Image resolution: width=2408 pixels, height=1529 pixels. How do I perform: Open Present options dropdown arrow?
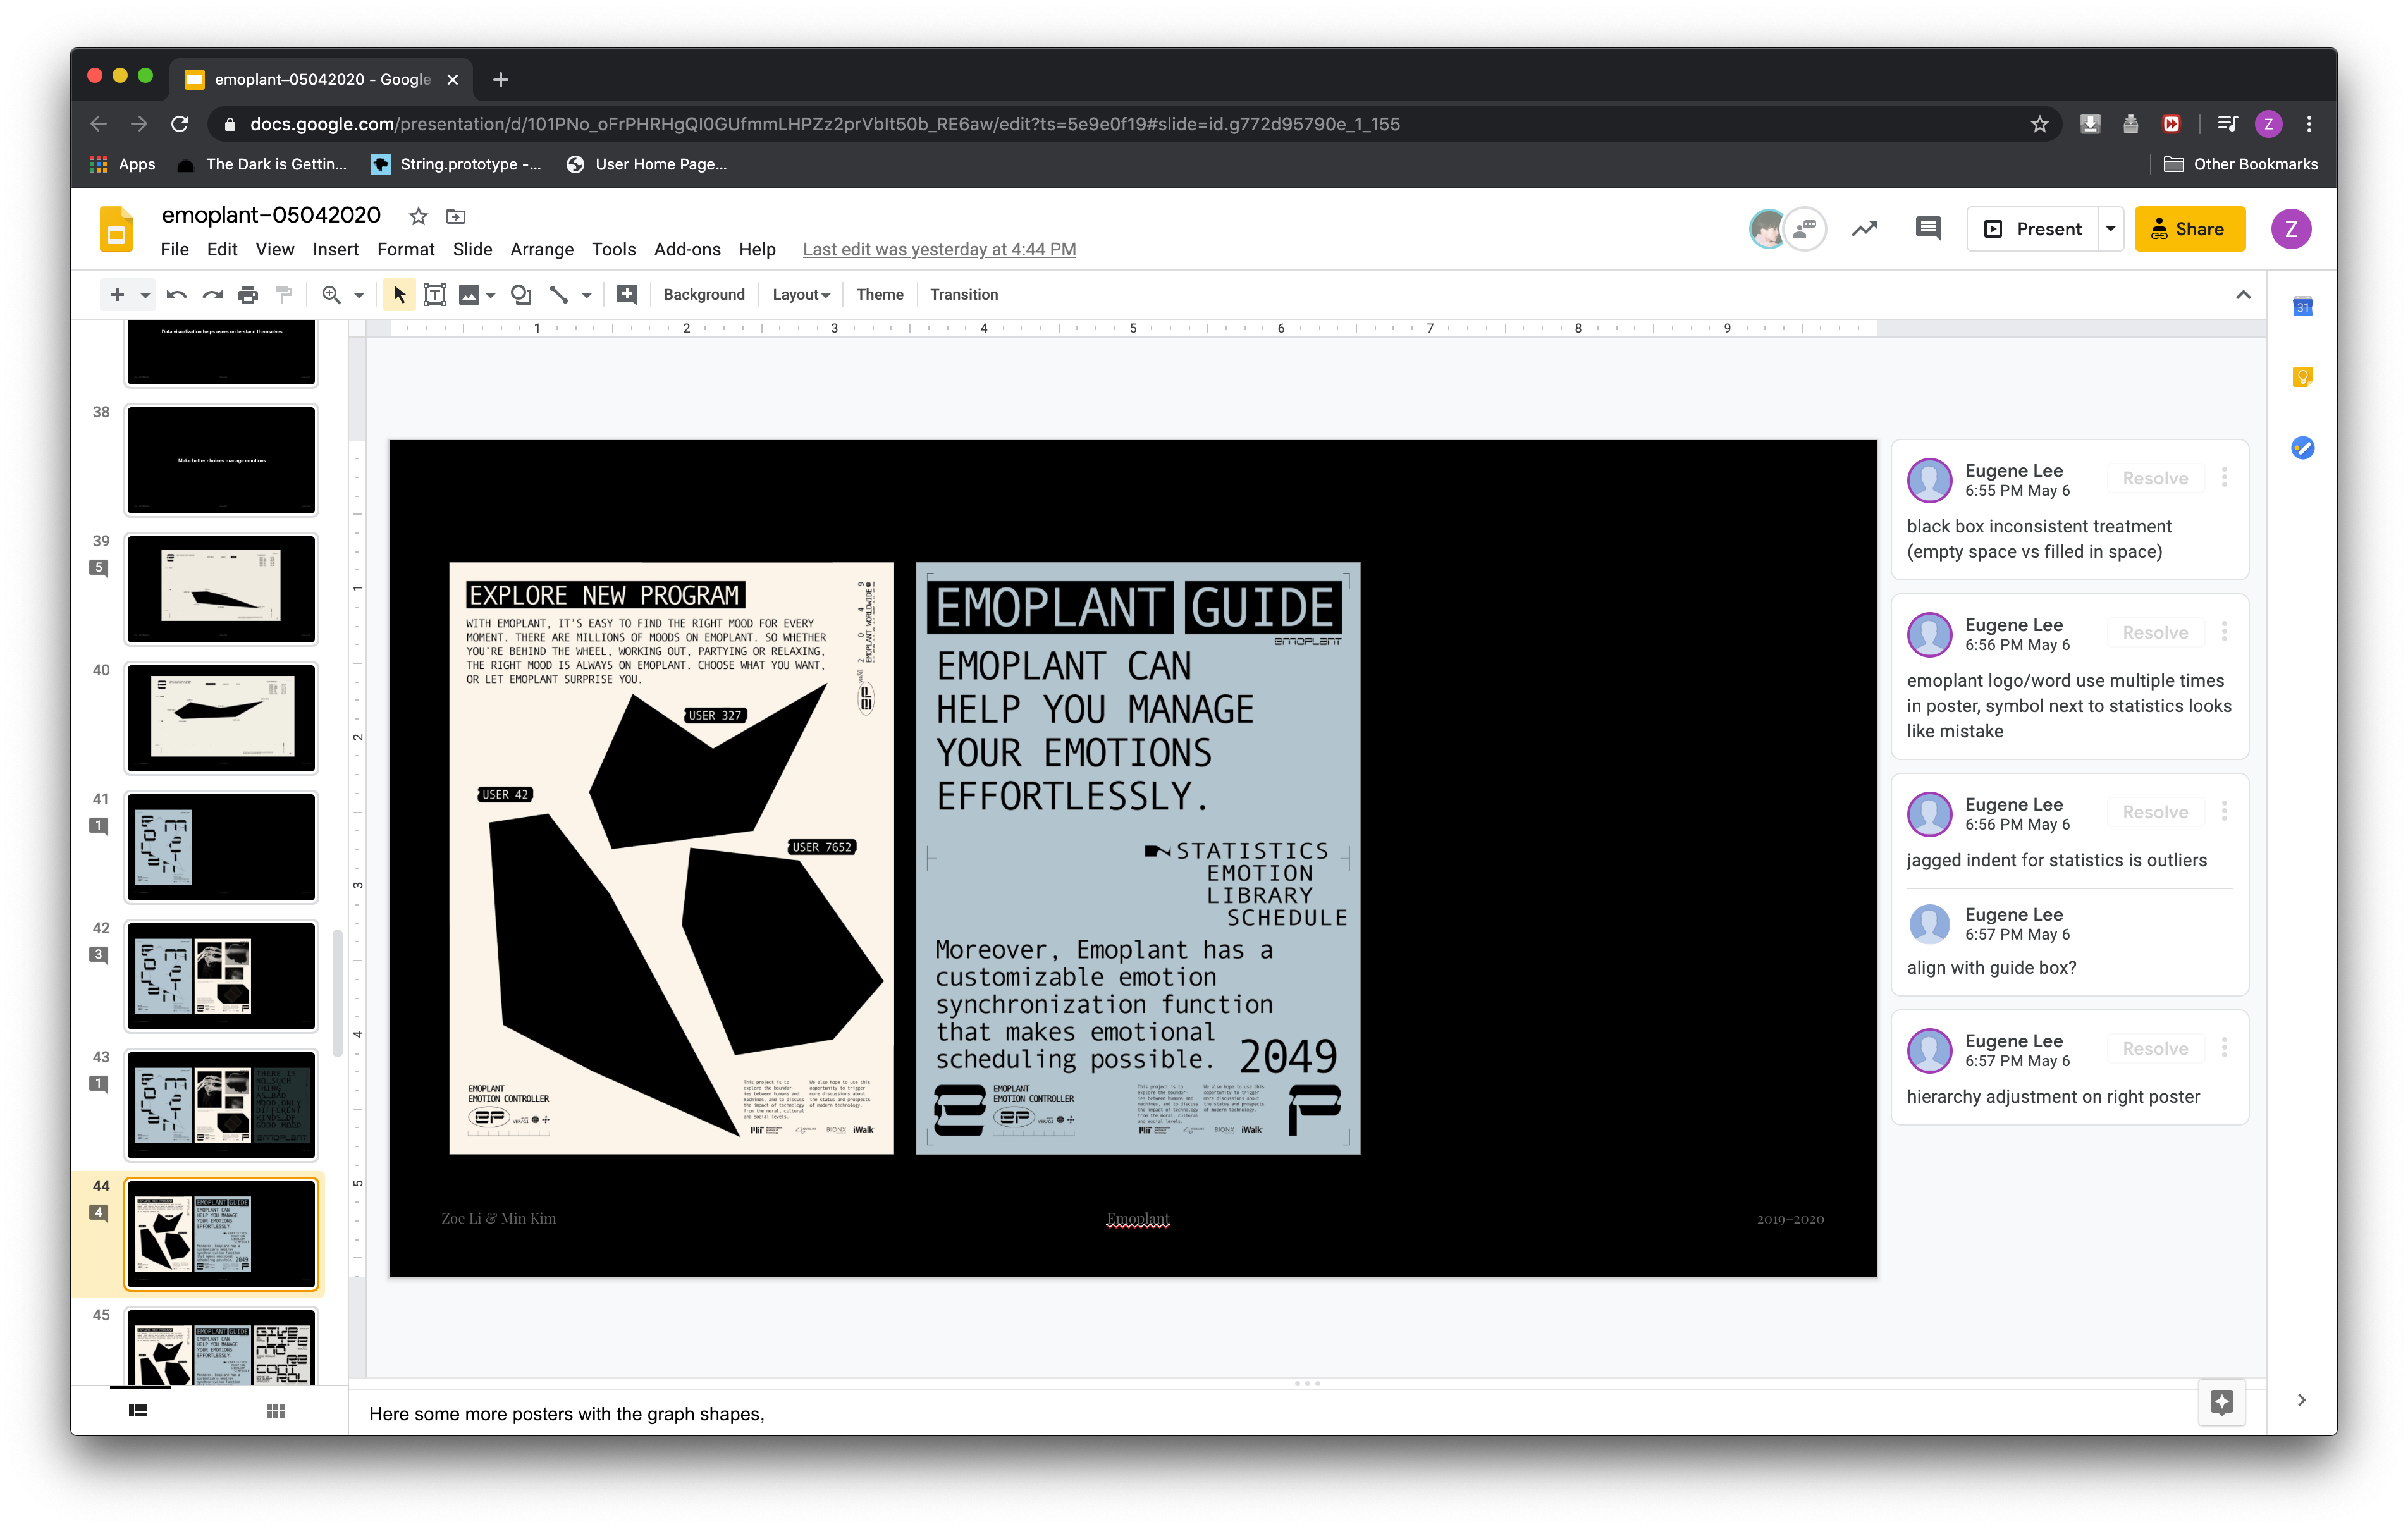(2111, 229)
